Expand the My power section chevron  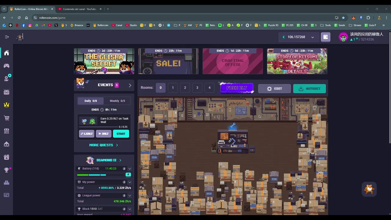click(130, 182)
